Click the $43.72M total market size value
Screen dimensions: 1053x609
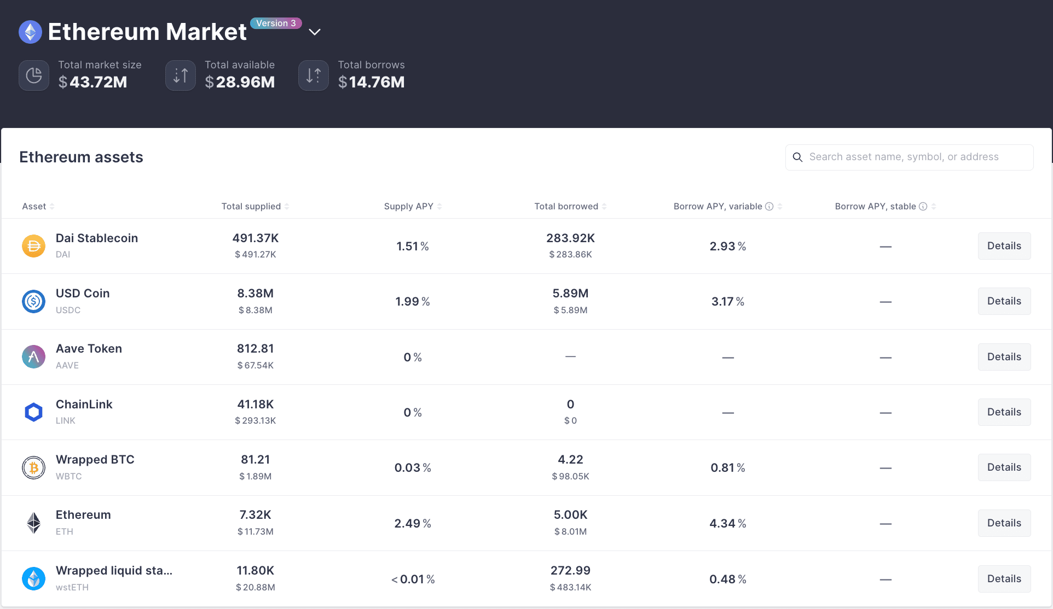coord(92,82)
